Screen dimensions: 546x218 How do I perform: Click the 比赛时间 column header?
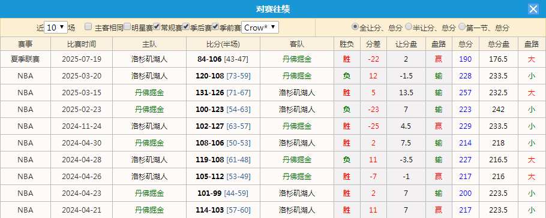click(x=82, y=44)
